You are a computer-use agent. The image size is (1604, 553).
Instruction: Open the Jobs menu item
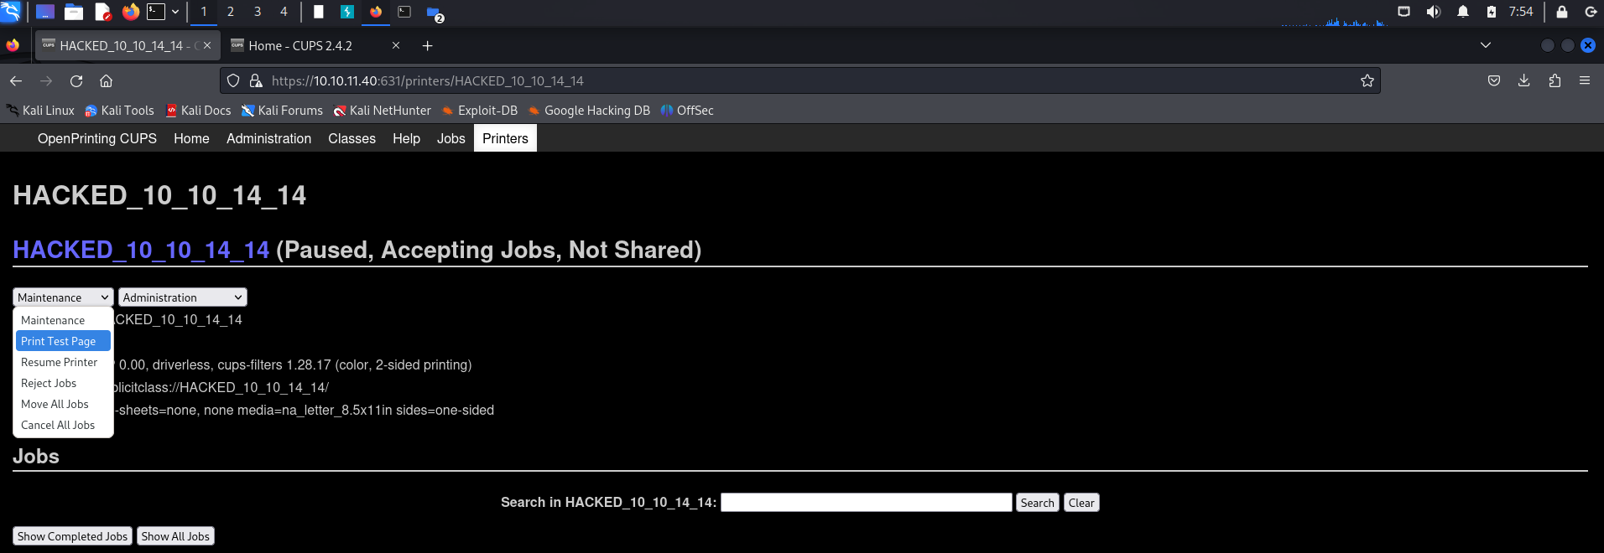pyautogui.click(x=450, y=138)
